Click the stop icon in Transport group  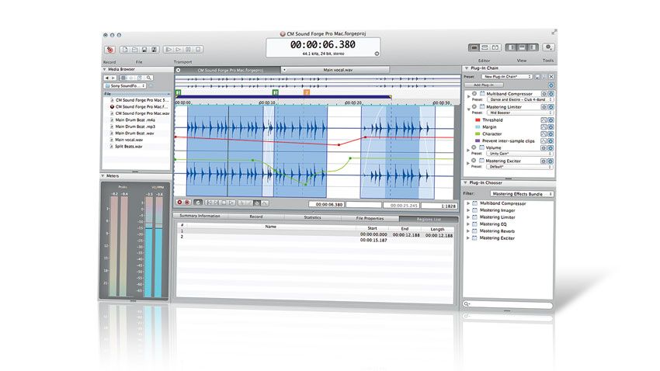198,50
